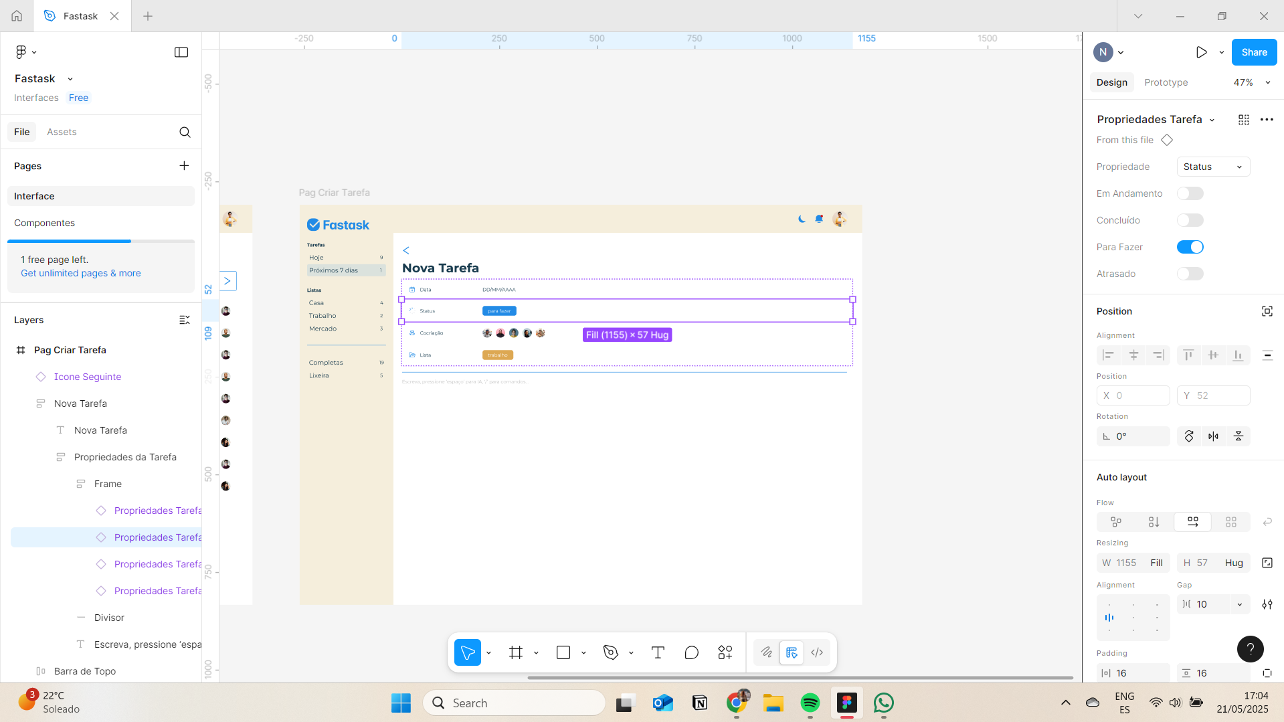The image size is (1284, 722).
Task: Select the Rectangle shape tool
Action: tap(563, 652)
